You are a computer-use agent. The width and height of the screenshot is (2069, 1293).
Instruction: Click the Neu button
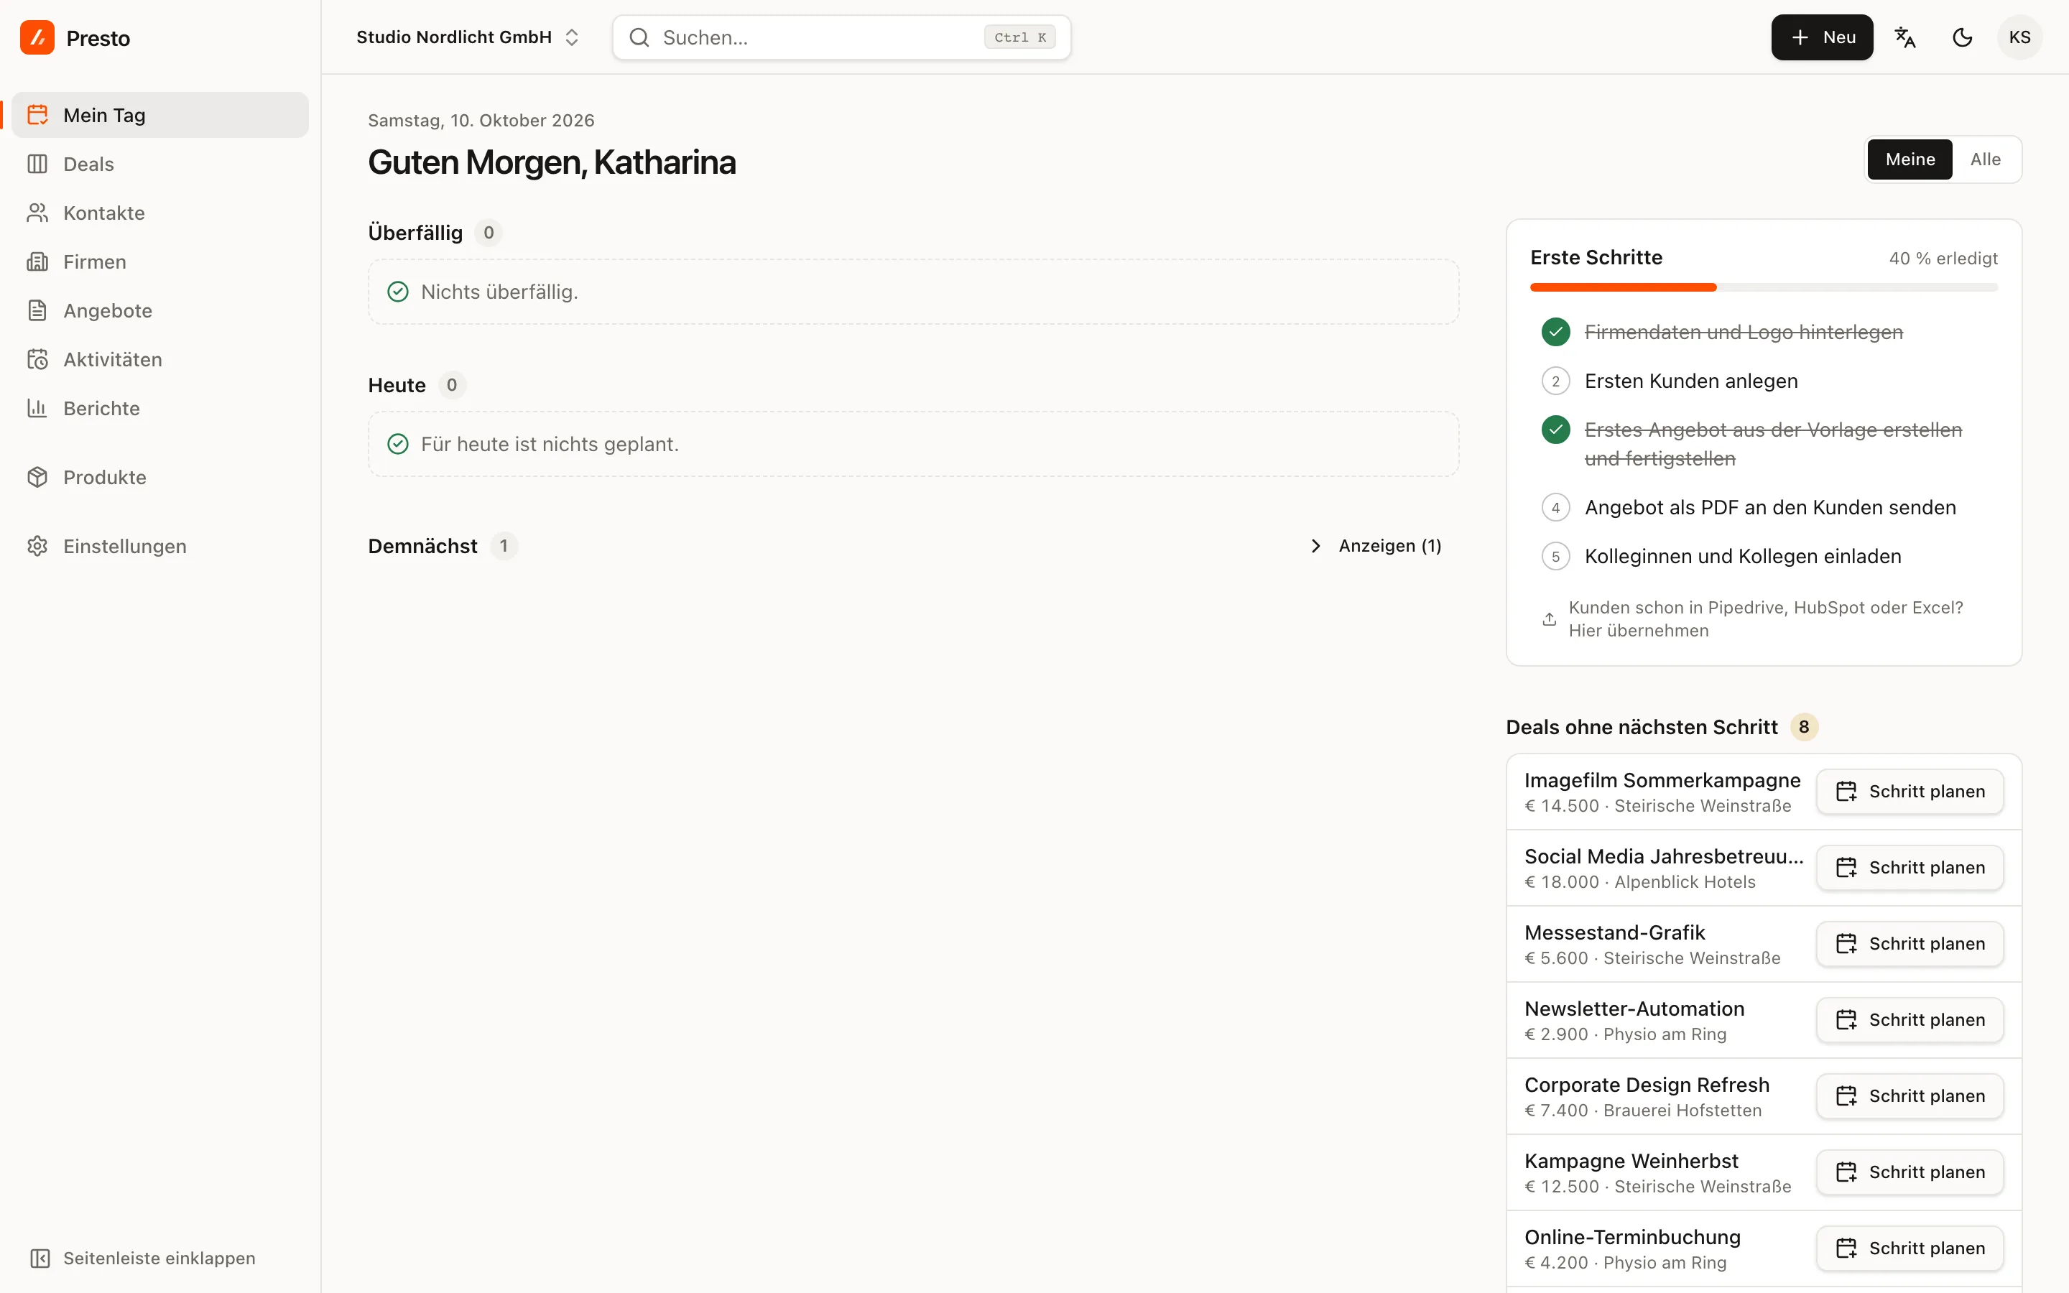tap(1822, 37)
